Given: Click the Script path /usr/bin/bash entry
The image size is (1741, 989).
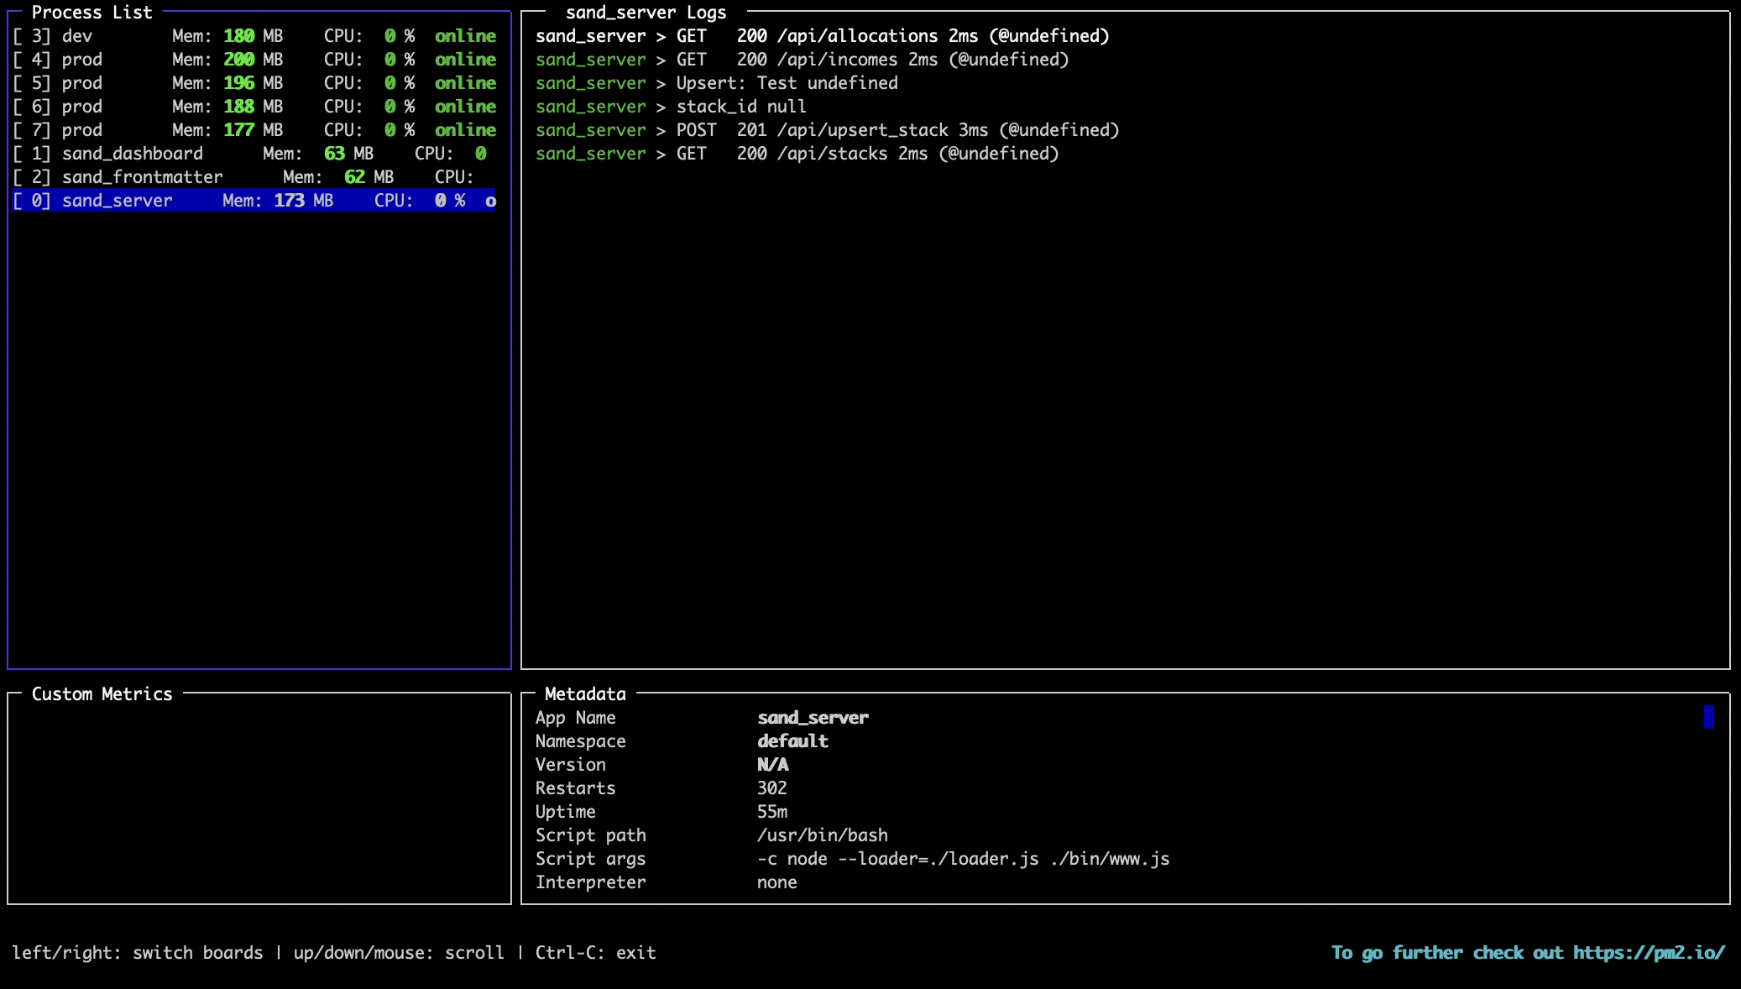Looking at the screenshot, I should point(822,835).
